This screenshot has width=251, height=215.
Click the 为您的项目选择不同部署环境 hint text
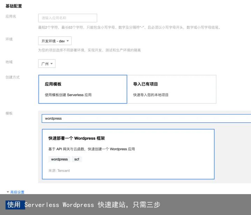point(90,50)
